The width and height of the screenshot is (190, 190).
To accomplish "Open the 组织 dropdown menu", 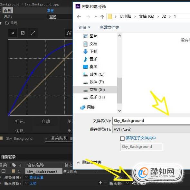I will click(x=84, y=27).
